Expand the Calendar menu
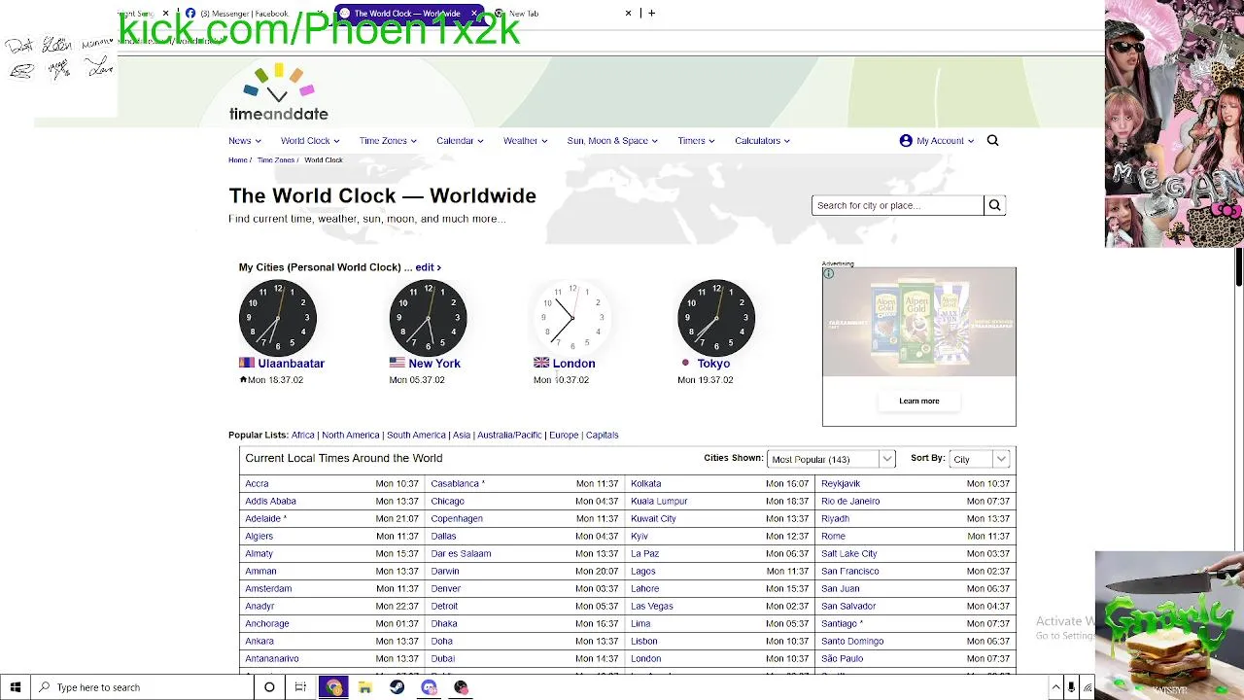The height and width of the screenshot is (700, 1244). (x=460, y=140)
